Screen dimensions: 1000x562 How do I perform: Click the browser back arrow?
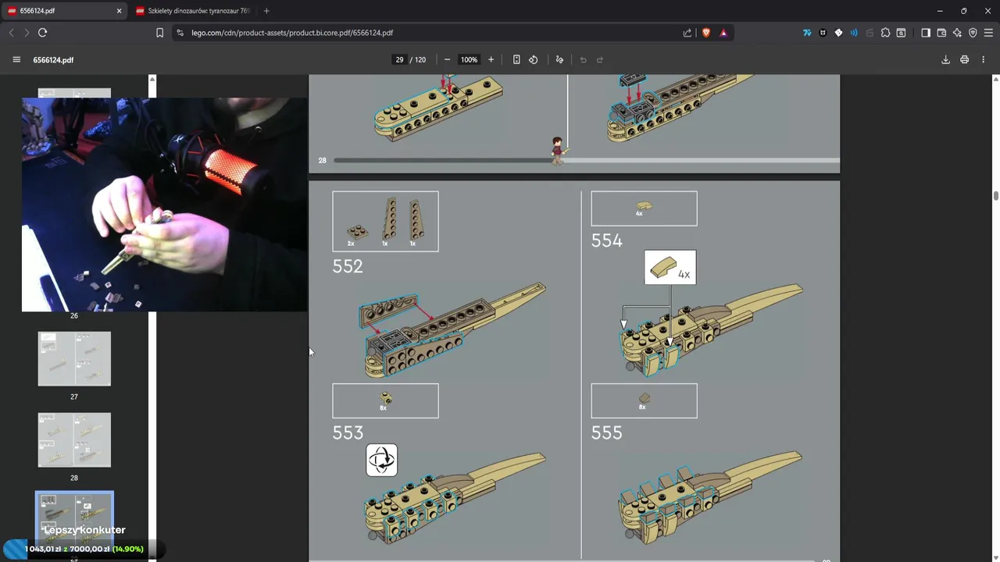(11, 33)
